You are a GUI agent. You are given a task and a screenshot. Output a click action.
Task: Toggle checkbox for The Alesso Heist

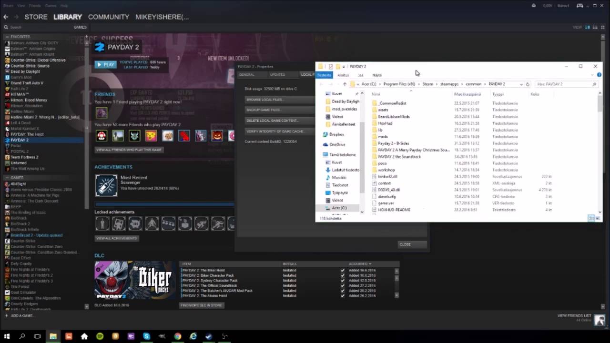pos(342,296)
